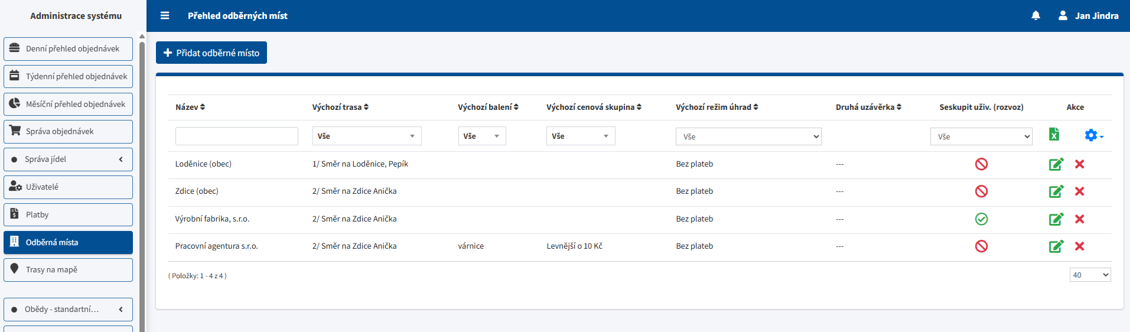This screenshot has height=332, width=1130.
Task: Toggle the hamburger sidebar menu icon
Action: click(x=165, y=16)
